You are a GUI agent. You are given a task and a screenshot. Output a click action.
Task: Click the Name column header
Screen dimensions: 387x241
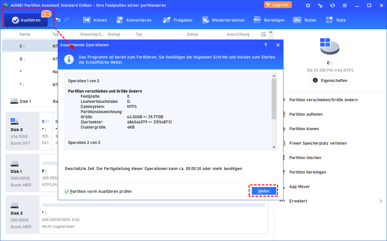tap(25, 34)
